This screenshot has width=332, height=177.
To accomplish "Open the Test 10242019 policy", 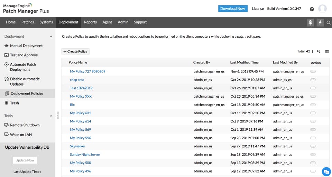I will pyautogui.click(x=81, y=88).
